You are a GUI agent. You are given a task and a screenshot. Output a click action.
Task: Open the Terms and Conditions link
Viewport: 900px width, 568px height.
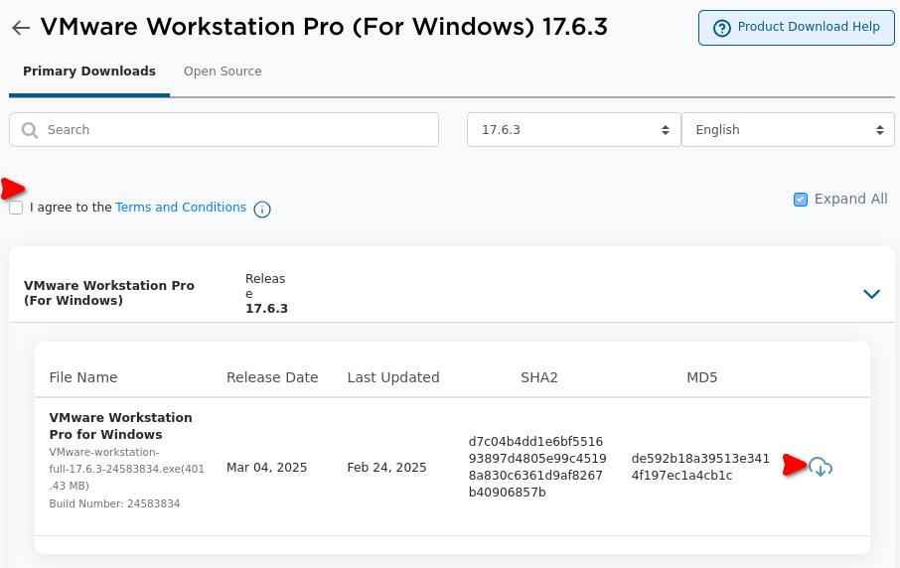click(181, 208)
